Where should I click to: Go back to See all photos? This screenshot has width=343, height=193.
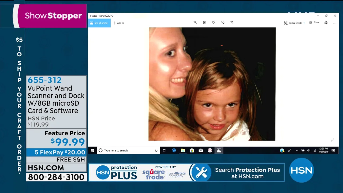click(99, 23)
